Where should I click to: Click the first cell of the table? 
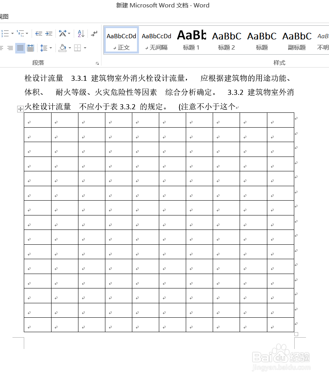click(38, 120)
